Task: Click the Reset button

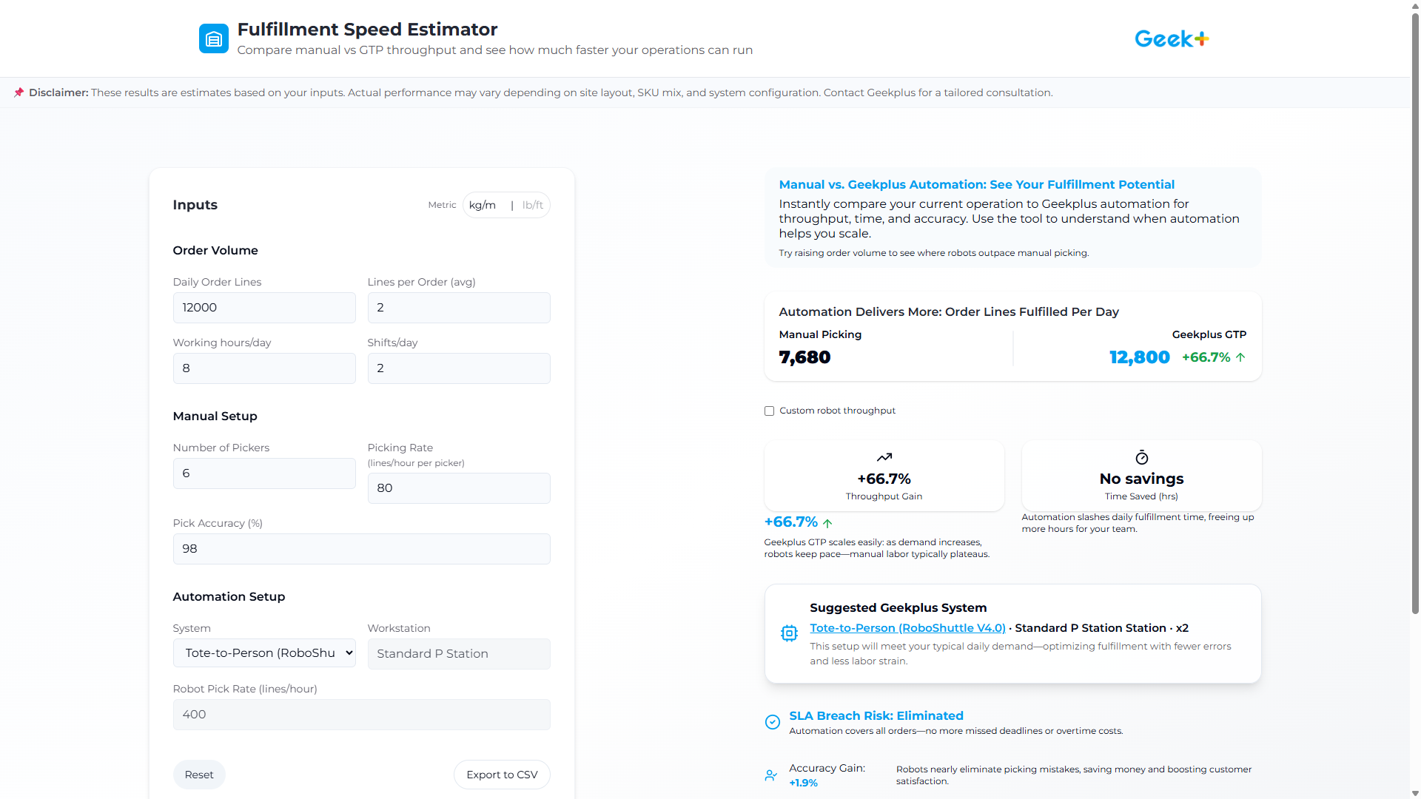Action: click(x=199, y=775)
